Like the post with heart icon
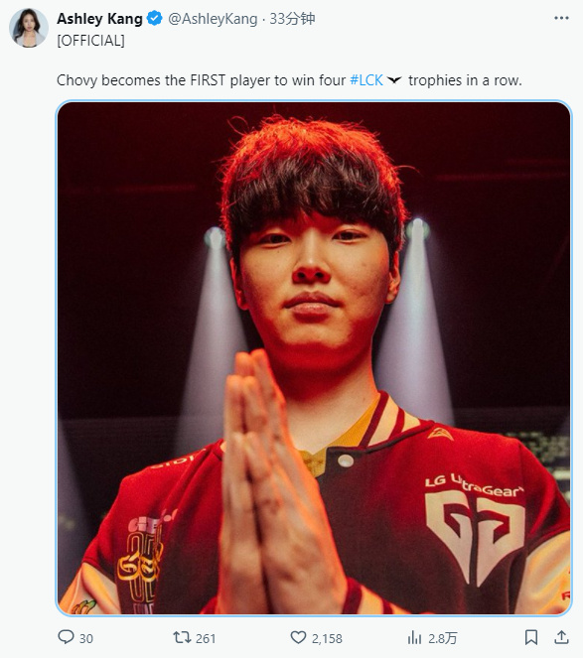Viewport: 583px width, 658px height. [298, 637]
